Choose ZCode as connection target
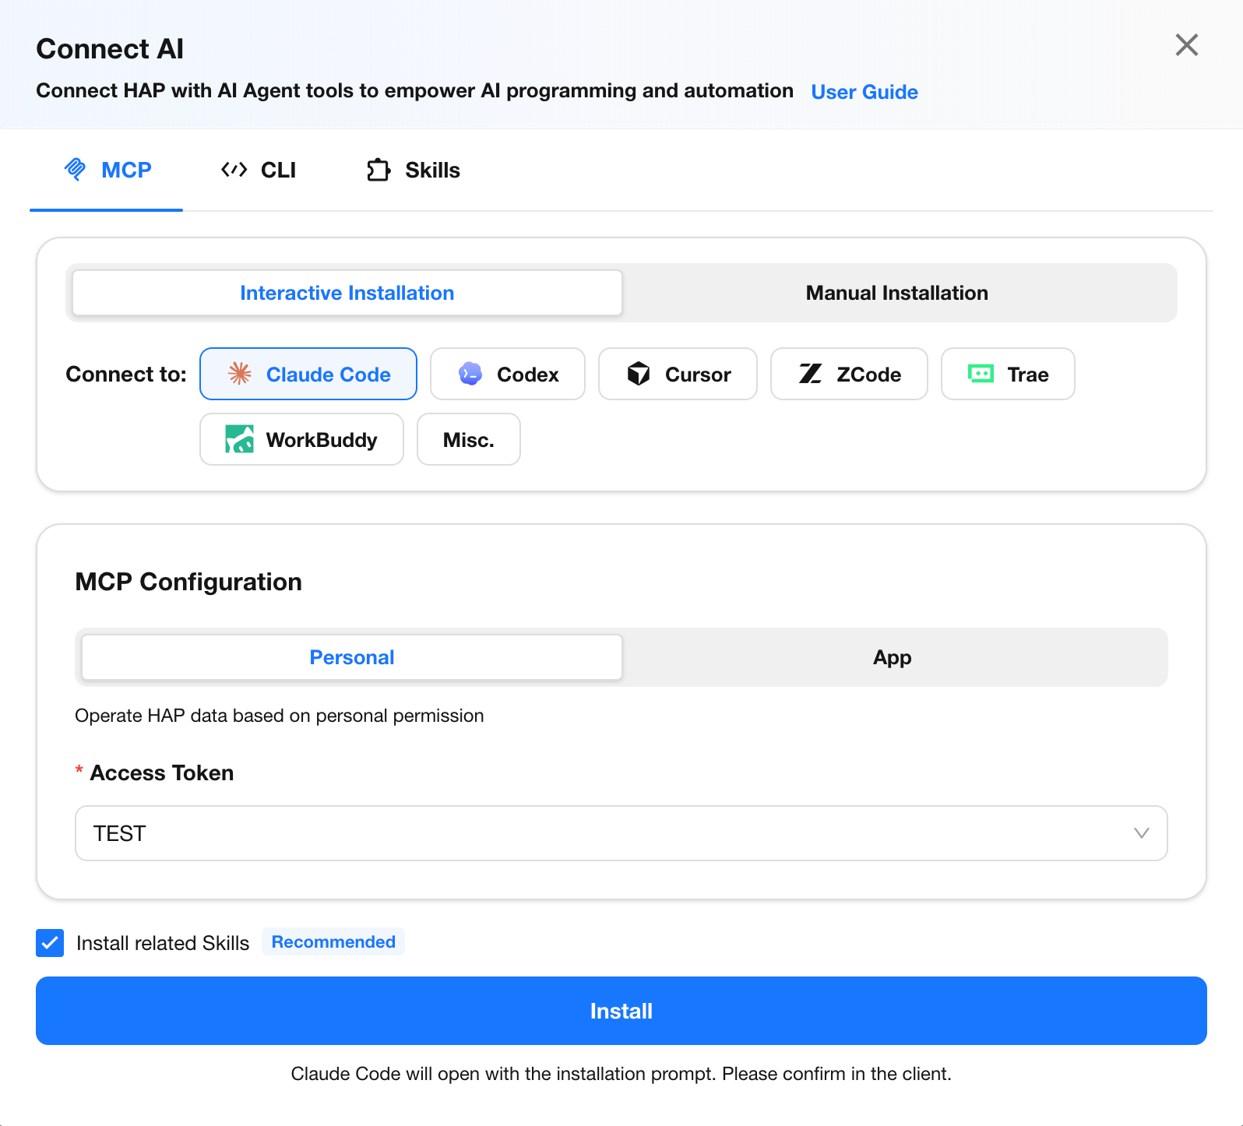This screenshot has height=1126, width=1243. [849, 374]
